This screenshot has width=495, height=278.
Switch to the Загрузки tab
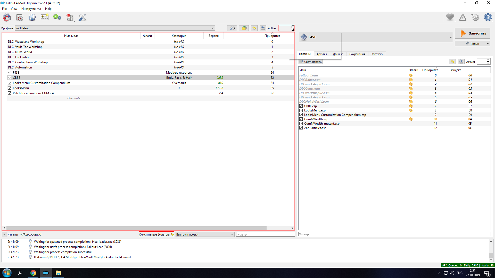tap(377, 54)
